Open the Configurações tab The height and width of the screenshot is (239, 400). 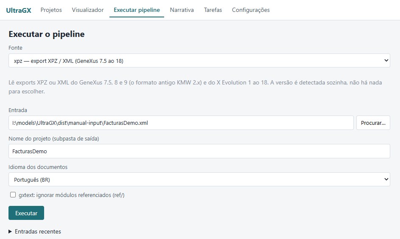(251, 10)
